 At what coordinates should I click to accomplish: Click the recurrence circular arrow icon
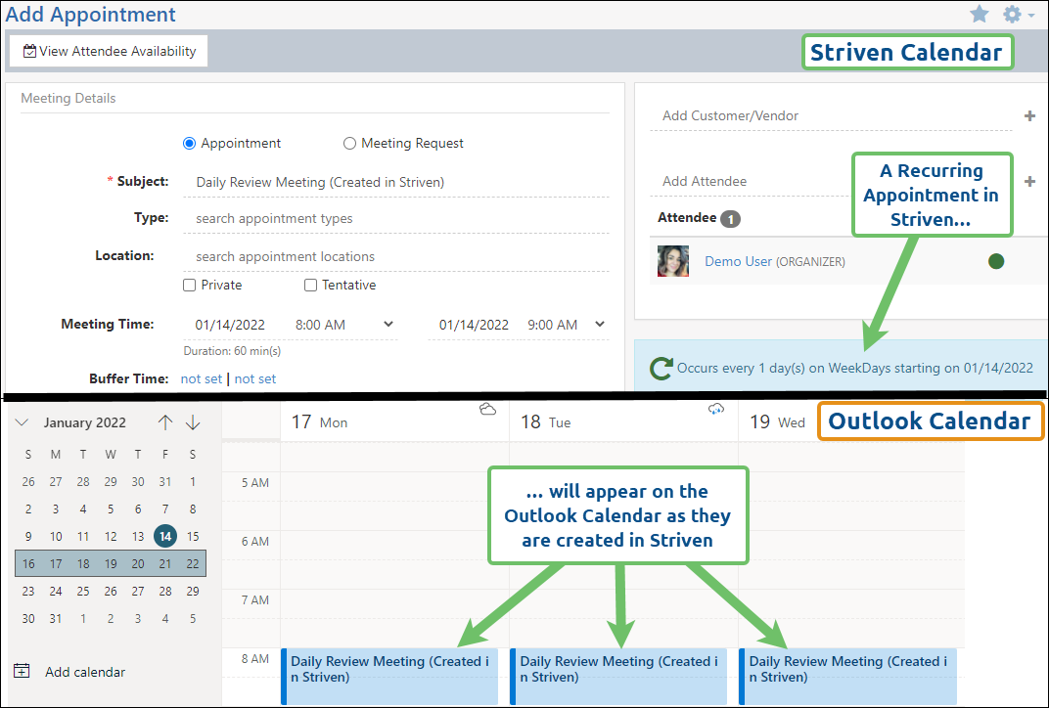[661, 369]
